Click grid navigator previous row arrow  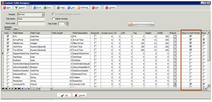(x=9, y=89)
